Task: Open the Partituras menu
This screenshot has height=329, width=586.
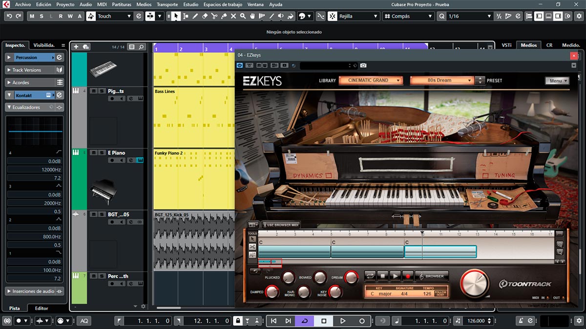Action: point(122,4)
